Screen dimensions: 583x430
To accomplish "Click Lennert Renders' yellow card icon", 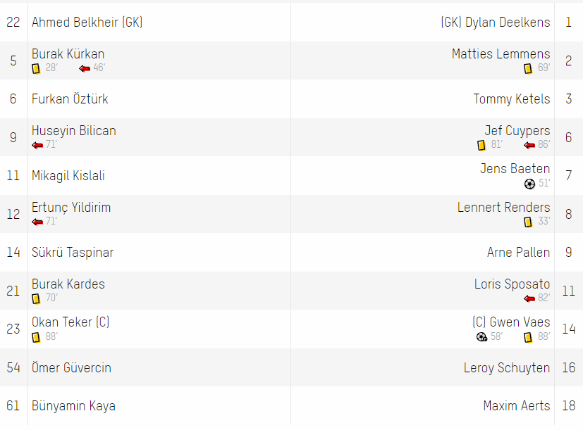I will [528, 222].
